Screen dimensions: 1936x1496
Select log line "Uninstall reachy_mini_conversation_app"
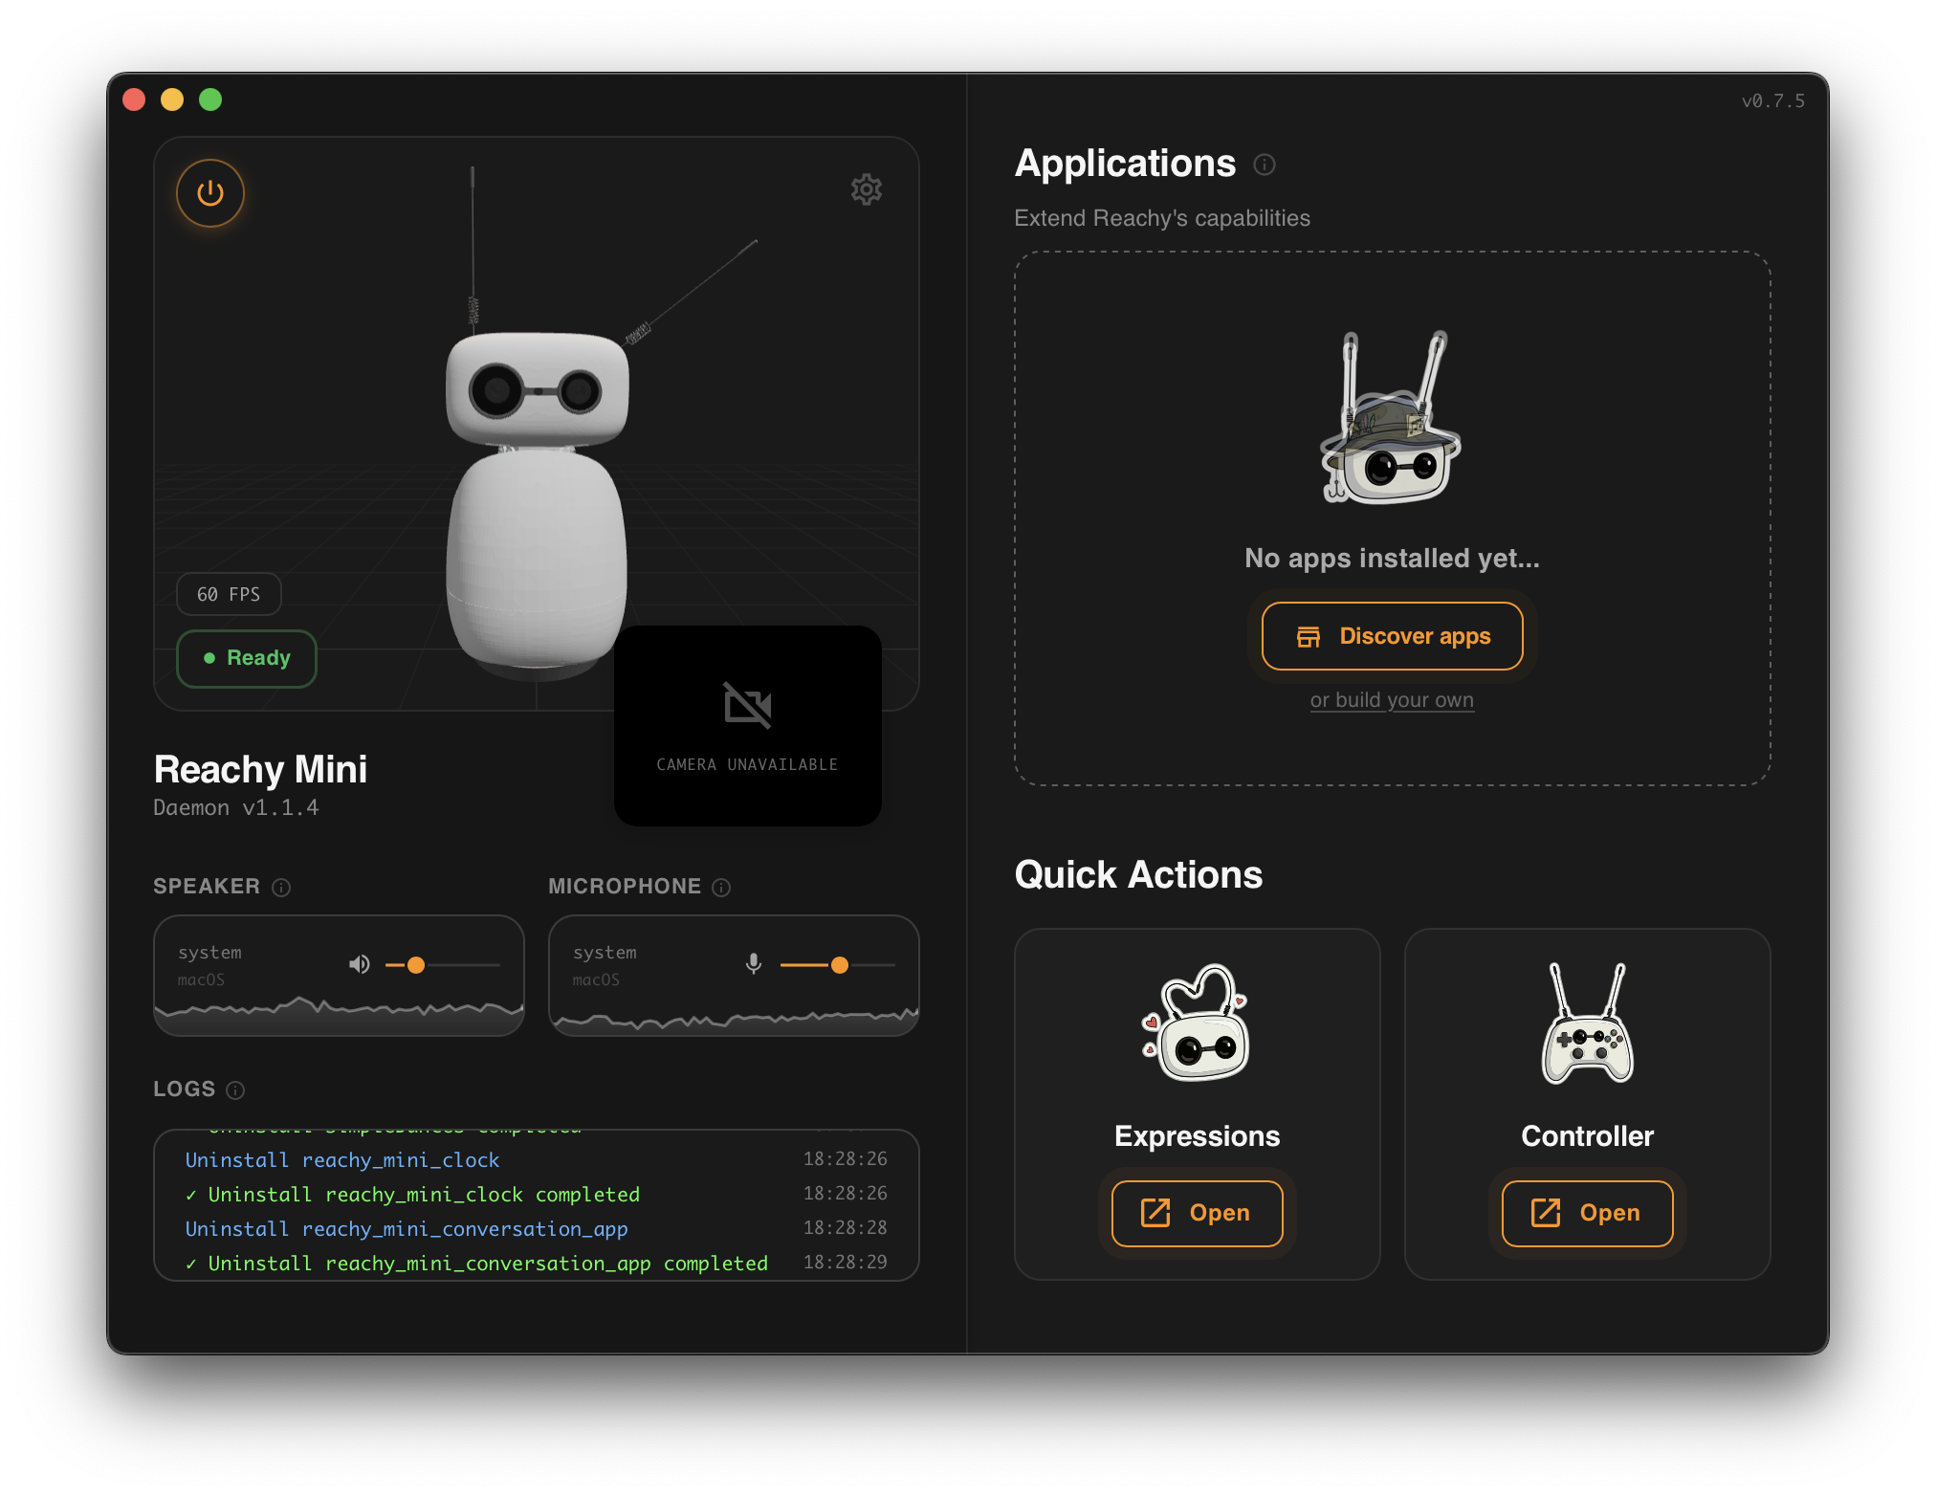point(407,1229)
